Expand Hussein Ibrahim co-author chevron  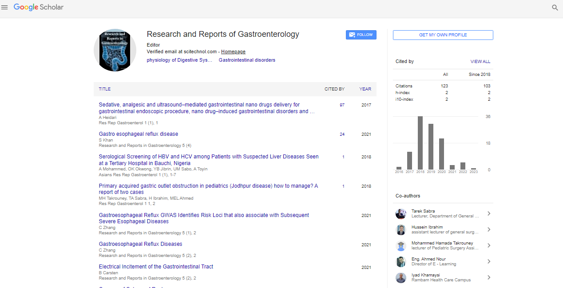488,230
